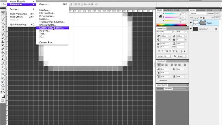
Task: Open General preferences
Action: point(52,4)
